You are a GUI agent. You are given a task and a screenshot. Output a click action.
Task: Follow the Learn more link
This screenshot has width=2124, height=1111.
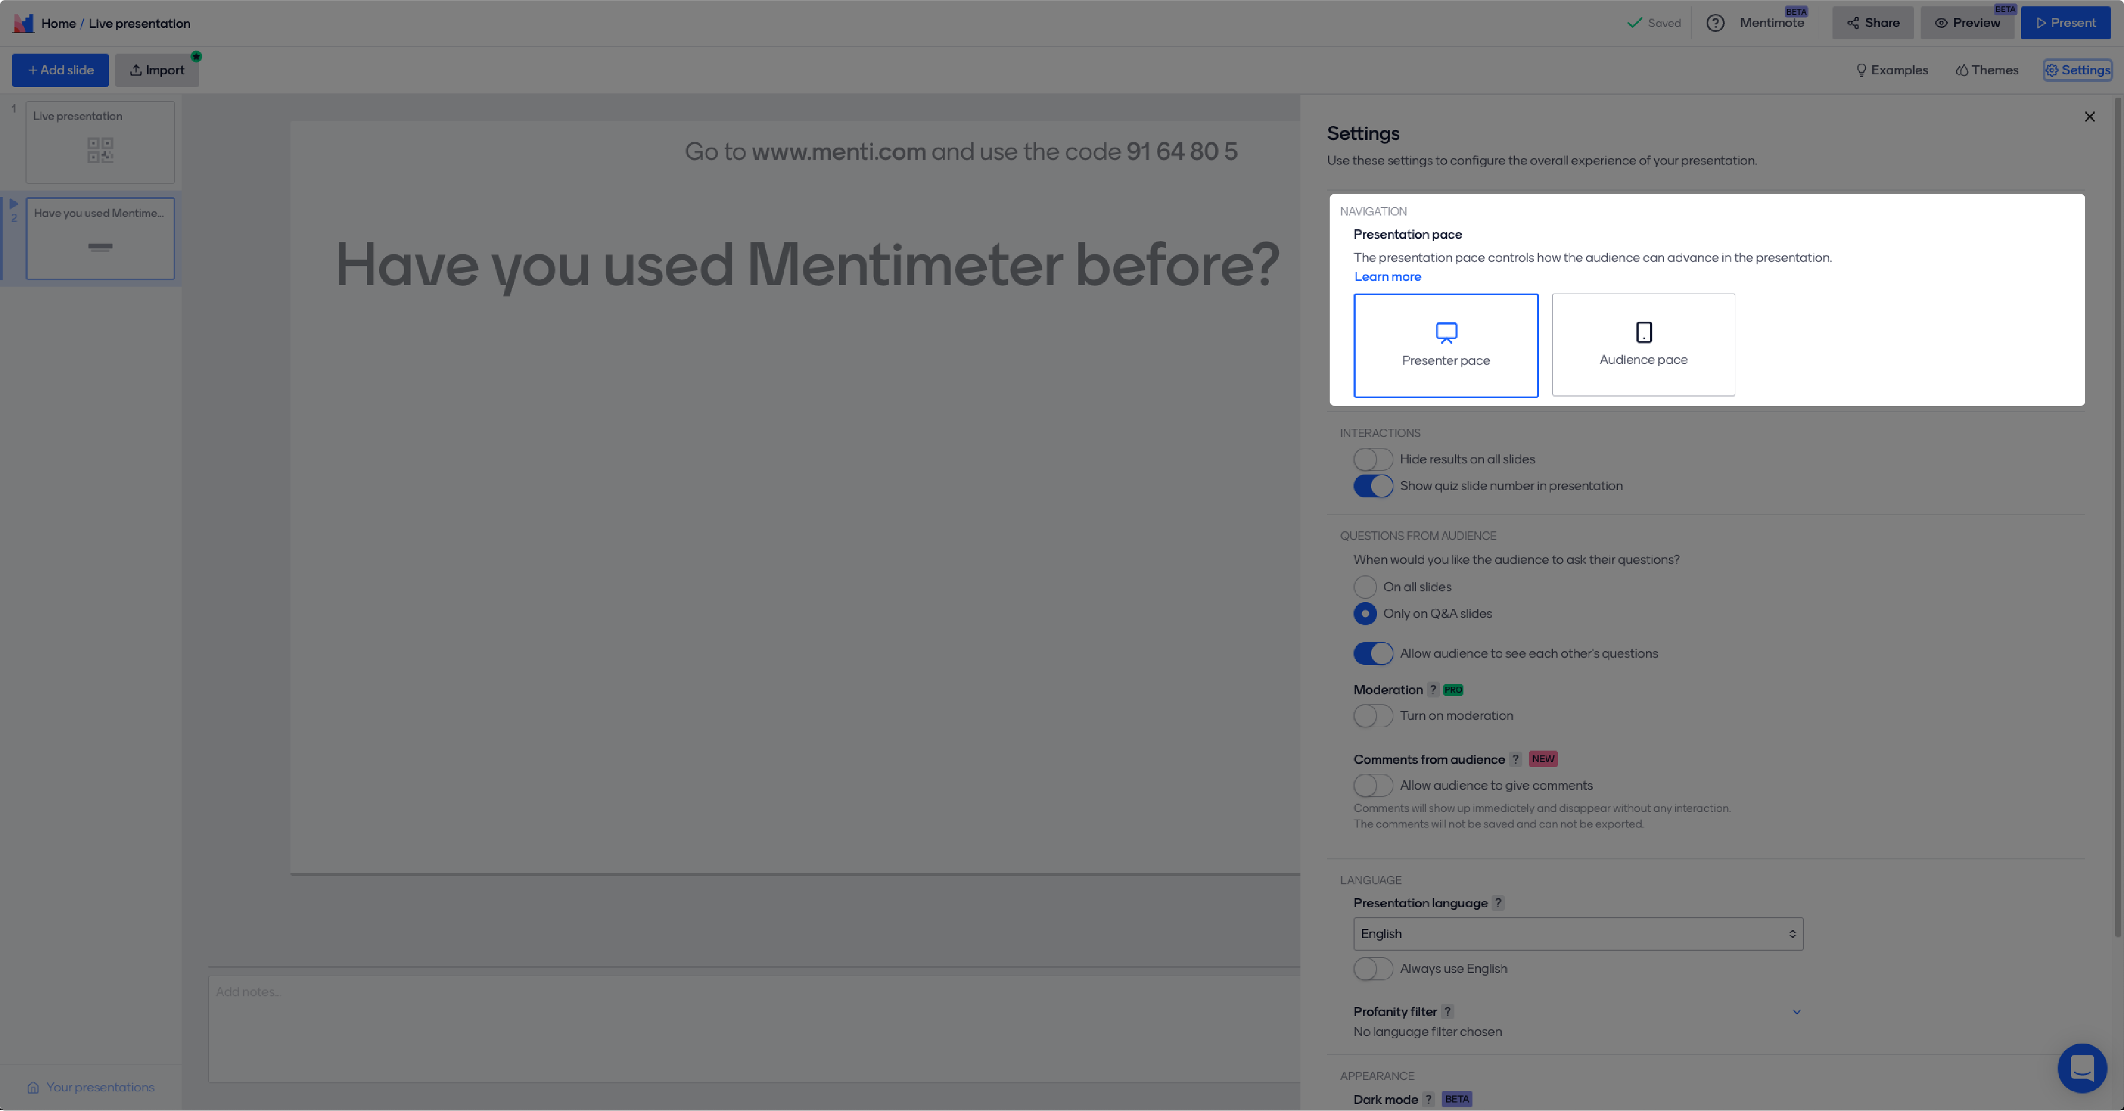1387,277
